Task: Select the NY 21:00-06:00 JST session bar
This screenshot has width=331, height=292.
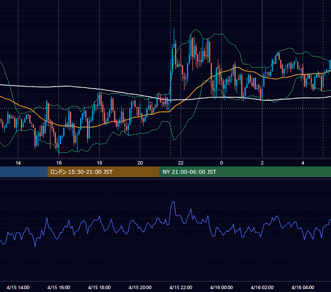Action: [245, 172]
